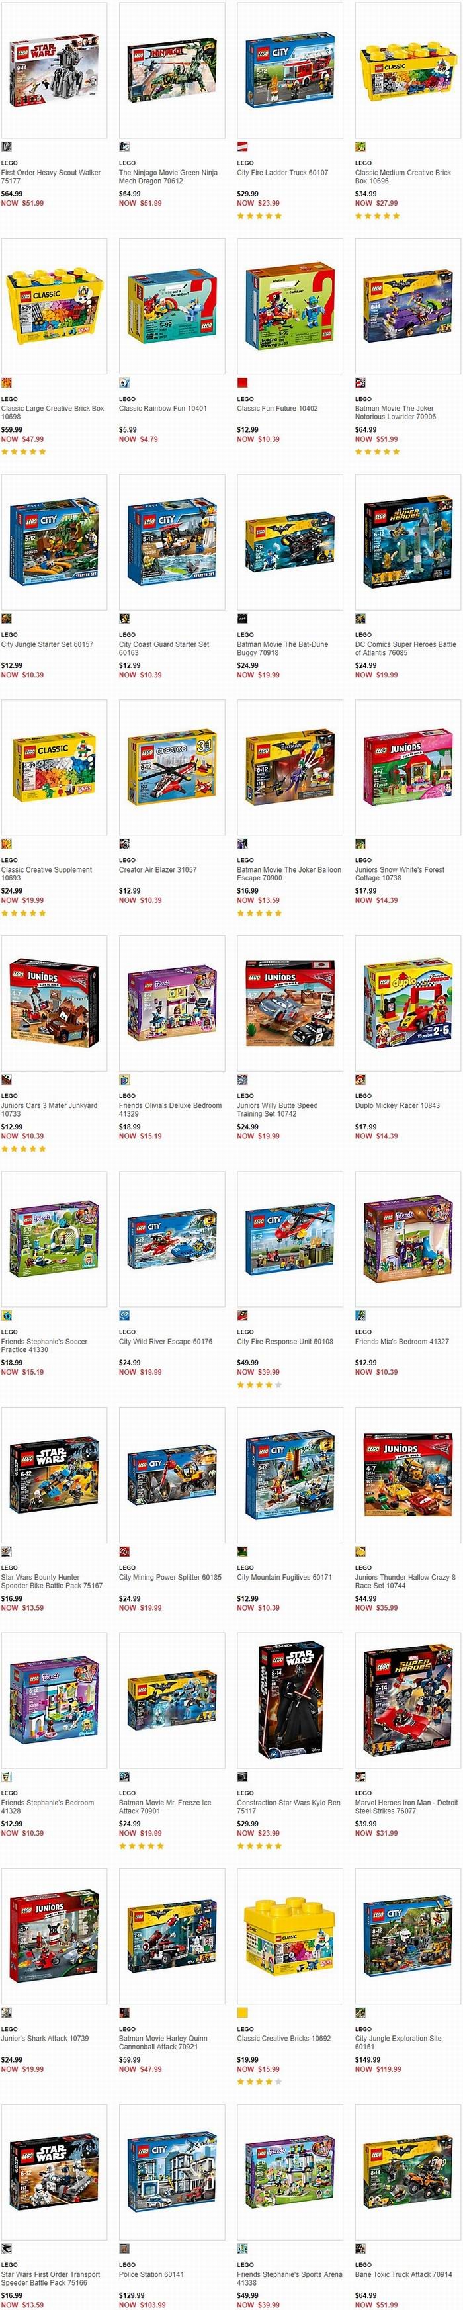Choose the swatch icon under Batman Movie Bat-Dune Buggy

[242, 619]
